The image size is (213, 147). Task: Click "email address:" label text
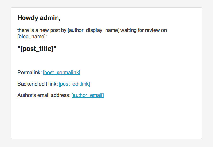point(54,95)
